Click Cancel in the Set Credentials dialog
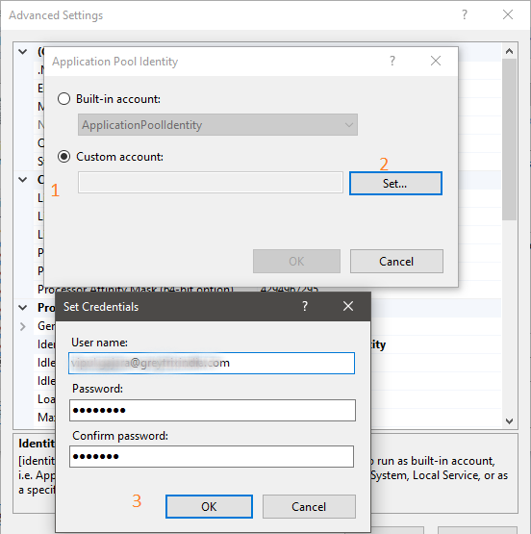 [309, 507]
